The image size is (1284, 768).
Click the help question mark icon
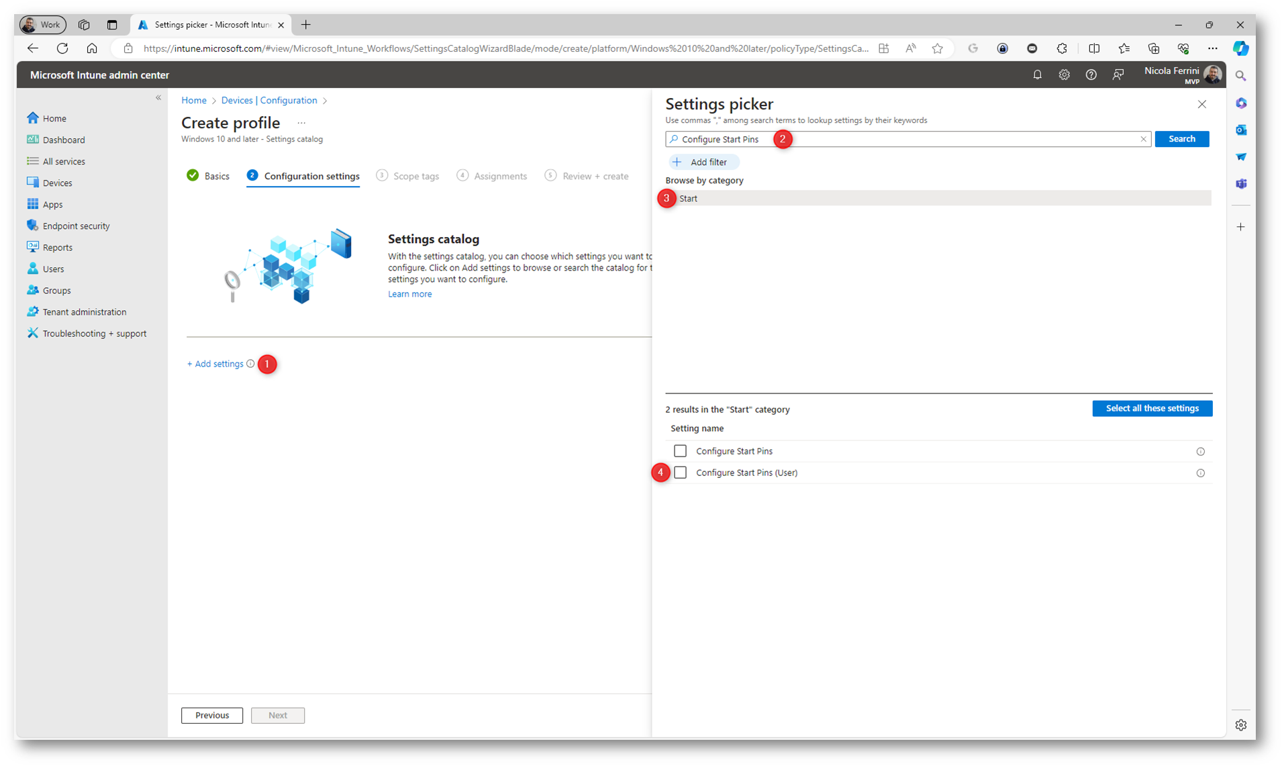[x=1091, y=75]
